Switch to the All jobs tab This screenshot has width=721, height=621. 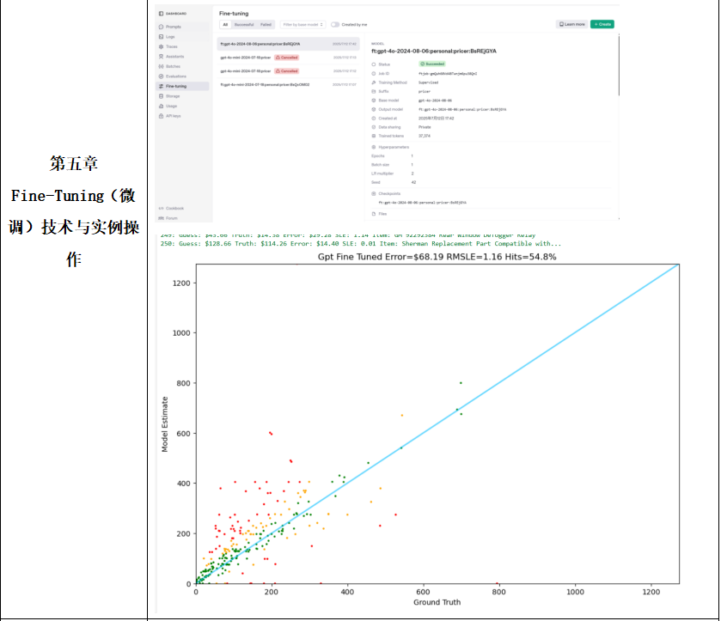click(x=225, y=24)
